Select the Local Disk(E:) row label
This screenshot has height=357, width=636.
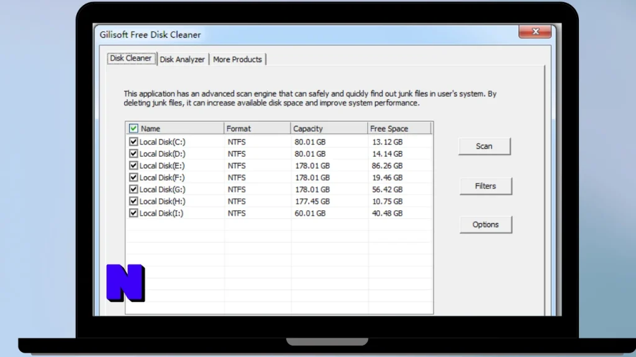(x=162, y=165)
